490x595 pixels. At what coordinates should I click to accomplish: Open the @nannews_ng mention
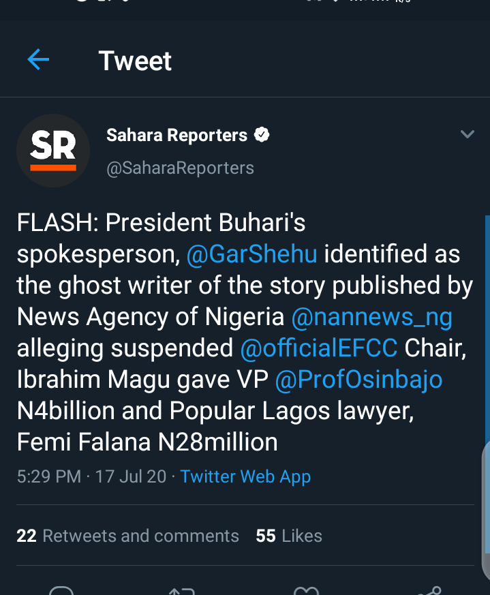(371, 317)
